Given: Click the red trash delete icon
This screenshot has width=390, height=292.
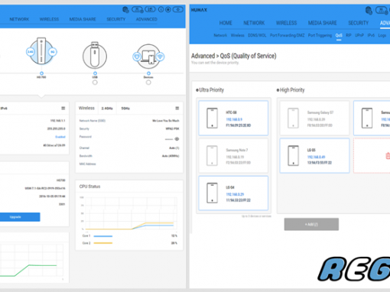Looking at the screenshot, I should (x=388, y=155).
